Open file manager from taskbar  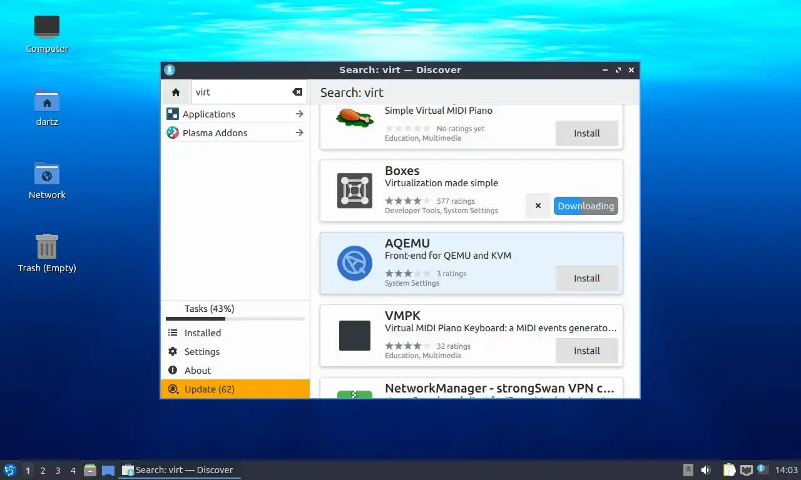[x=90, y=470]
